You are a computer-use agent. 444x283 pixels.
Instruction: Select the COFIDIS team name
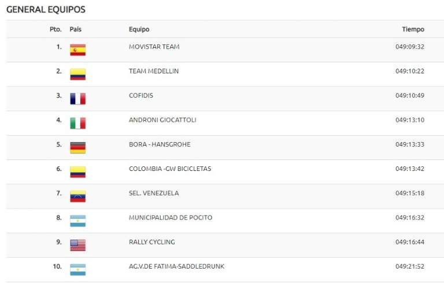(x=141, y=95)
